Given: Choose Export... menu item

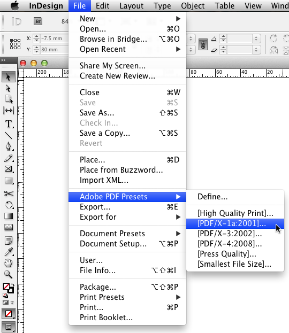Looking at the screenshot, I should (x=127, y=207).
